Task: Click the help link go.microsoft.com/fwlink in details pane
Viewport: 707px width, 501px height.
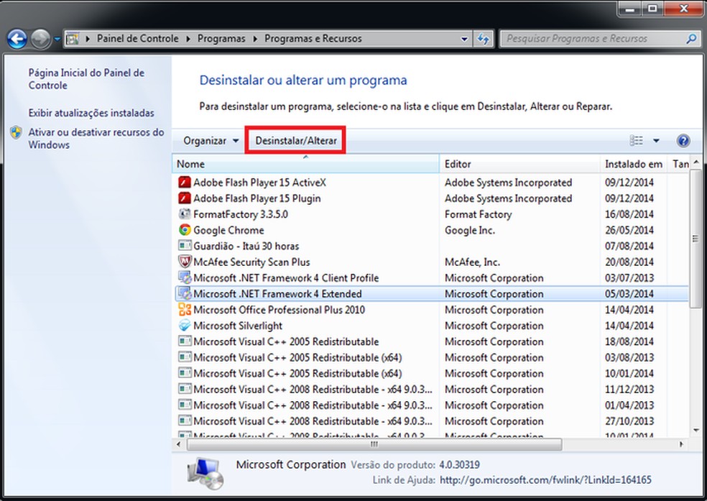Action: tap(545, 480)
